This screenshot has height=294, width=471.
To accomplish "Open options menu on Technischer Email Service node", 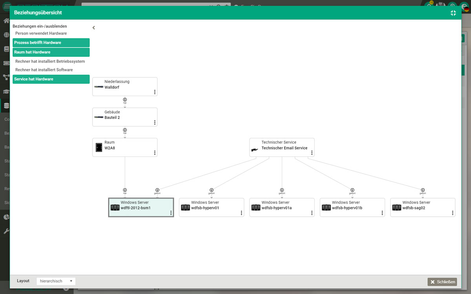I will coord(311,153).
